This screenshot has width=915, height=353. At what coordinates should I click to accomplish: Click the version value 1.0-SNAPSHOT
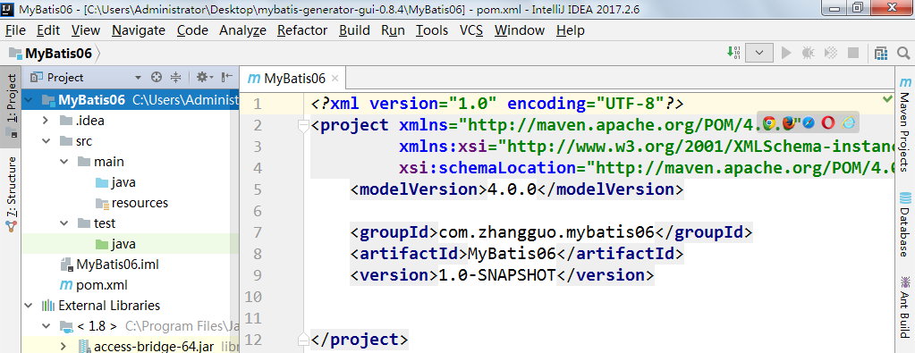tap(496, 275)
